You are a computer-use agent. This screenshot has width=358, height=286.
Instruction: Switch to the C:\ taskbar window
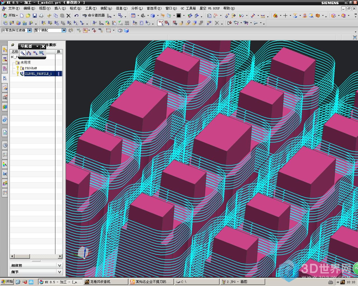[197, 282]
